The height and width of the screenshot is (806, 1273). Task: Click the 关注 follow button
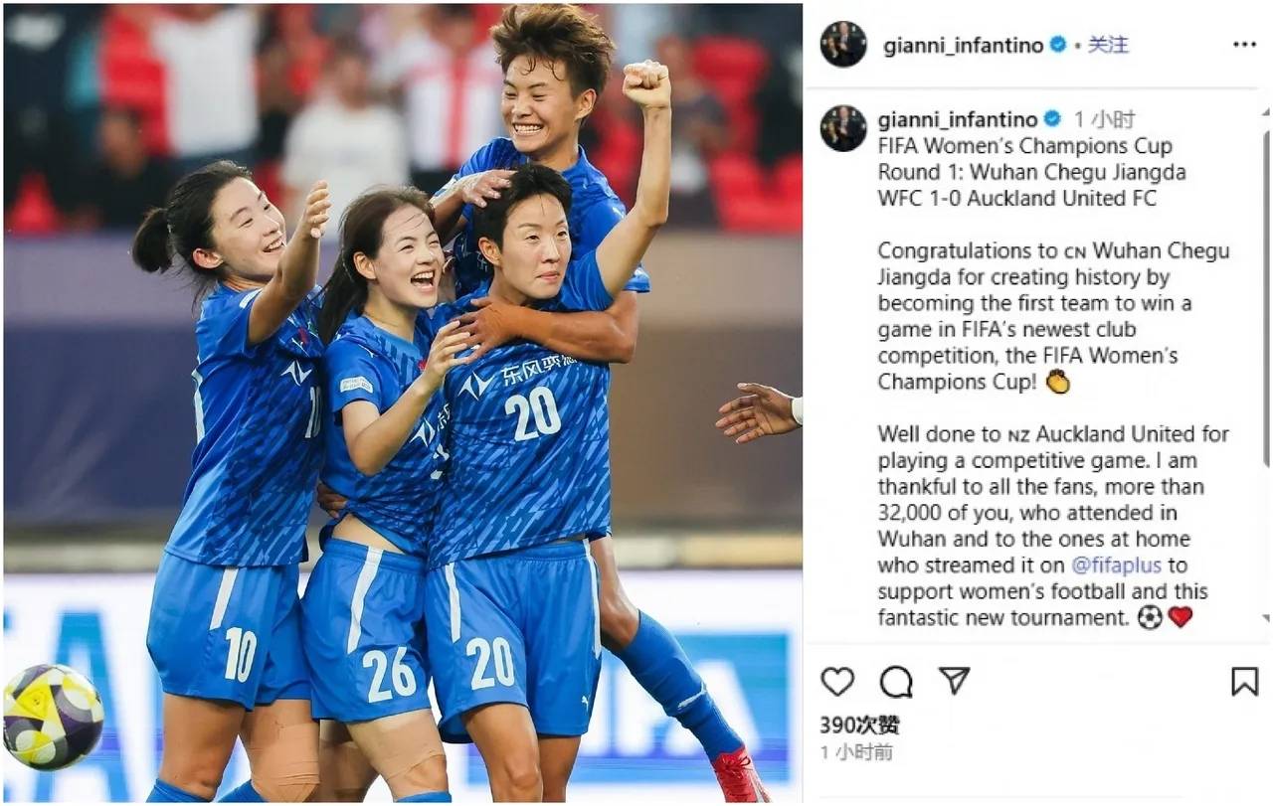pyautogui.click(x=1109, y=45)
